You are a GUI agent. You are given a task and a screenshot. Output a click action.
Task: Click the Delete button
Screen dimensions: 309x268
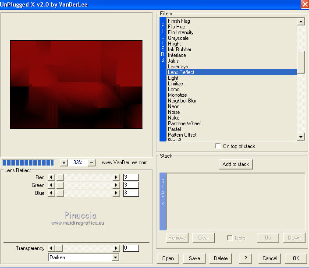pos(221,258)
